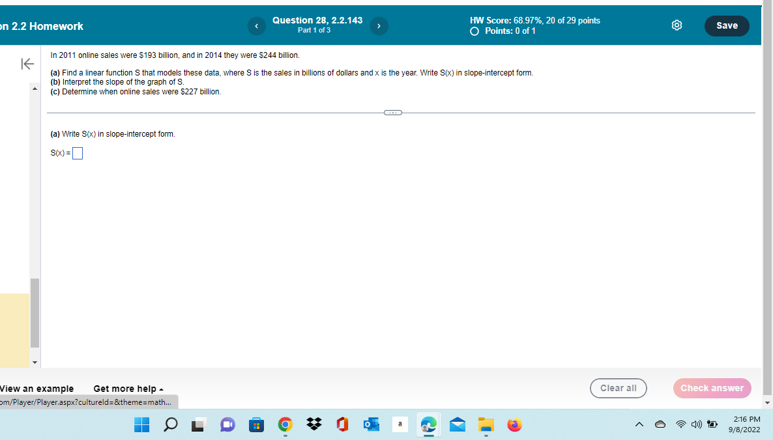Screen dimensions: 773x440
Task: Launch Firefox from the taskbar
Action: [514, 424]
